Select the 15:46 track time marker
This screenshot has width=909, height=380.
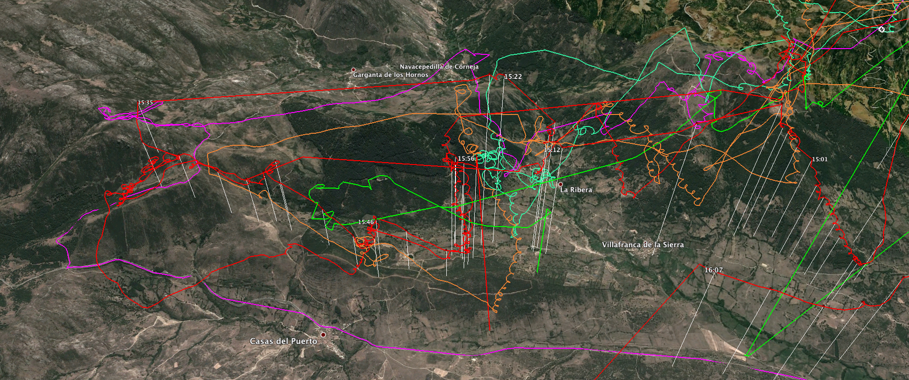click(x=366, y=222)
